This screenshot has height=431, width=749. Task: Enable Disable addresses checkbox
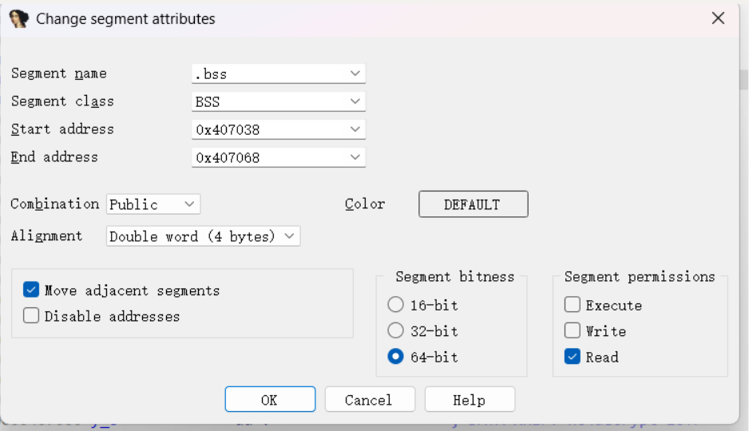(31, 315)
